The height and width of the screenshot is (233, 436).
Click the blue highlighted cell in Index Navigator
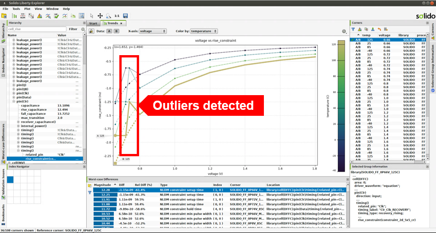click(x=10, y=180)
